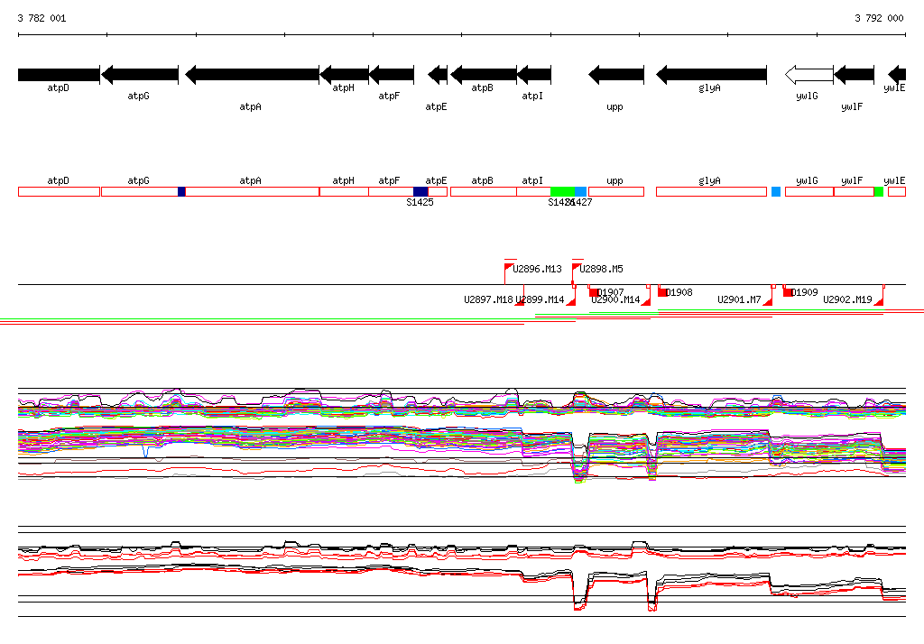Click the upp label under top gene arrow
924x644 pixels.
614,106
